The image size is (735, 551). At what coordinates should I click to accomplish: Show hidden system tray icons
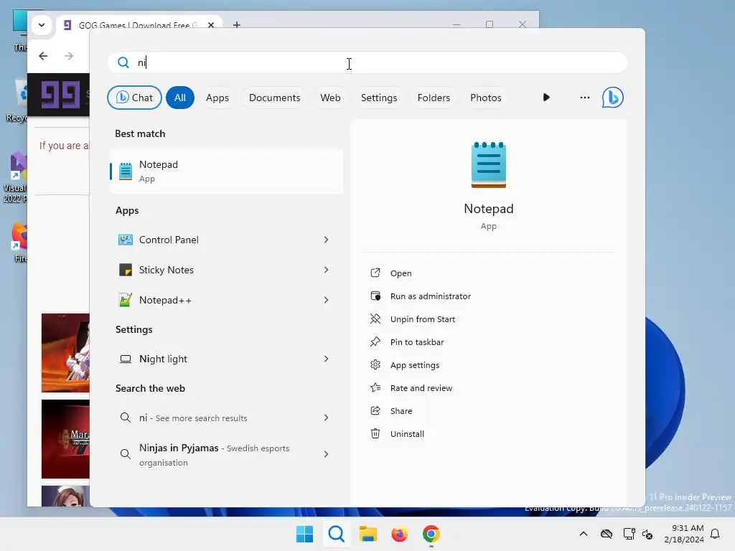coord(583,534)
